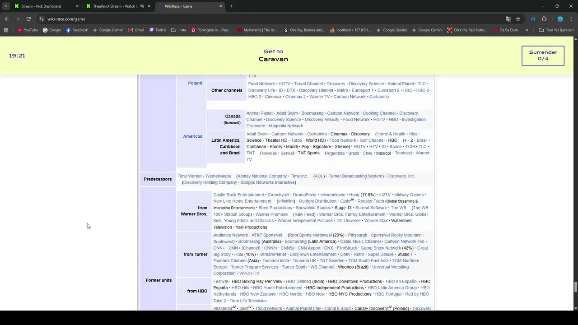578x325 pixels.
Task: Click the 19:21 countdown timer
Action: pos(17,56)
